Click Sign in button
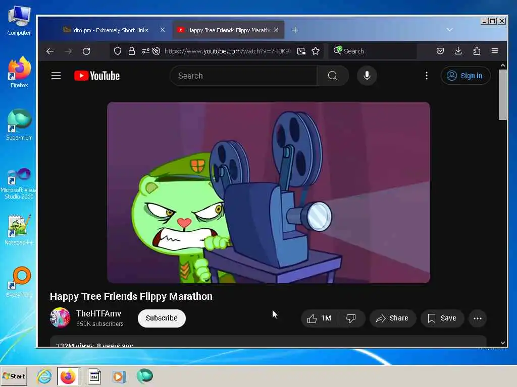 point(465,76)
